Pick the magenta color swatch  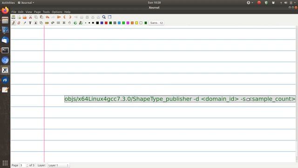[x=128, y=23]
